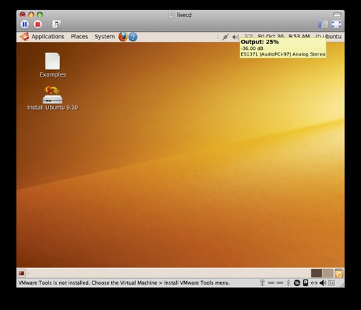Launch Firefox from the top panel
Image resolution: width=361 pixels, height=310 pixels.
pos(123,37)
